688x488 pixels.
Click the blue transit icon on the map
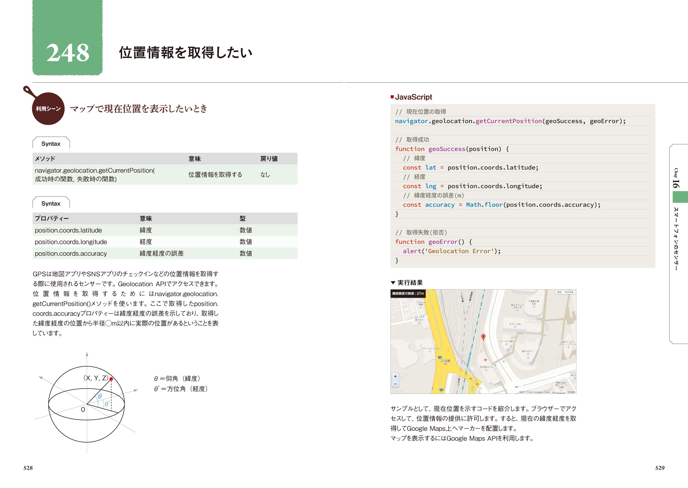(504, 361)
